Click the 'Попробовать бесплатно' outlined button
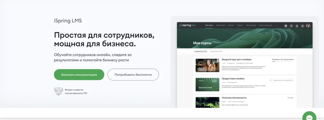324x120 pixels. coord(133,75)
